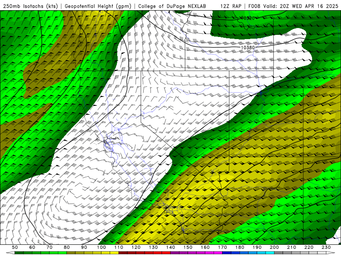The height and width of the screenshot is (255, 341).
Task: Click the colorbar value 140
Action: (170, 247)
